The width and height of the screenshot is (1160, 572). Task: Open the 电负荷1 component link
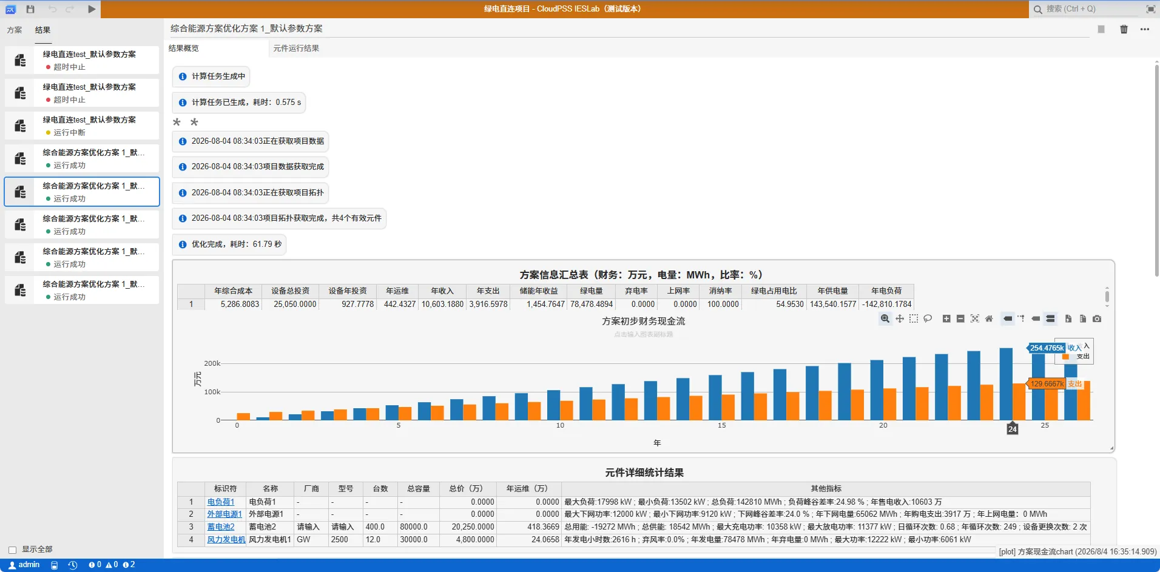tap(221, 502)
